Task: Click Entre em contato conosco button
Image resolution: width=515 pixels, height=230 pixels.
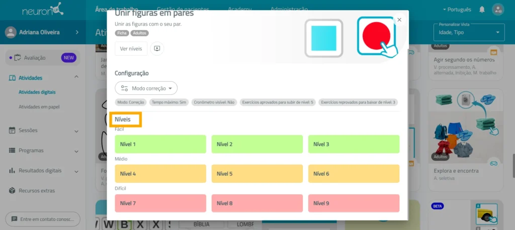Action: point(43,219)
